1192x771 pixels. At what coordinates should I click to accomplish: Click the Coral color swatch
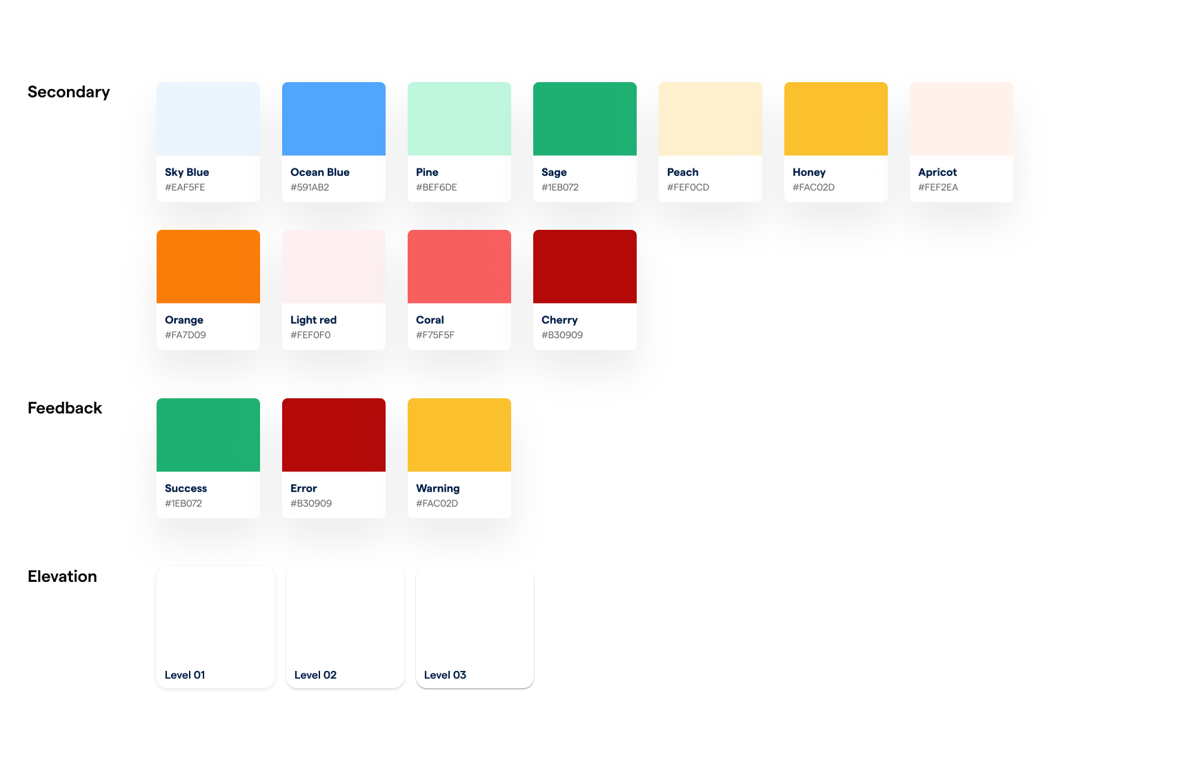click(459, 266)
